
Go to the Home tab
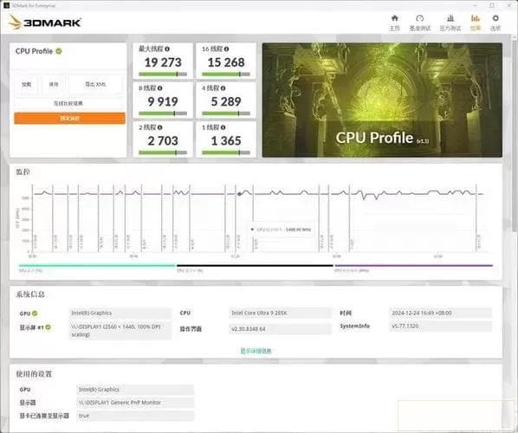pos(394,23)
